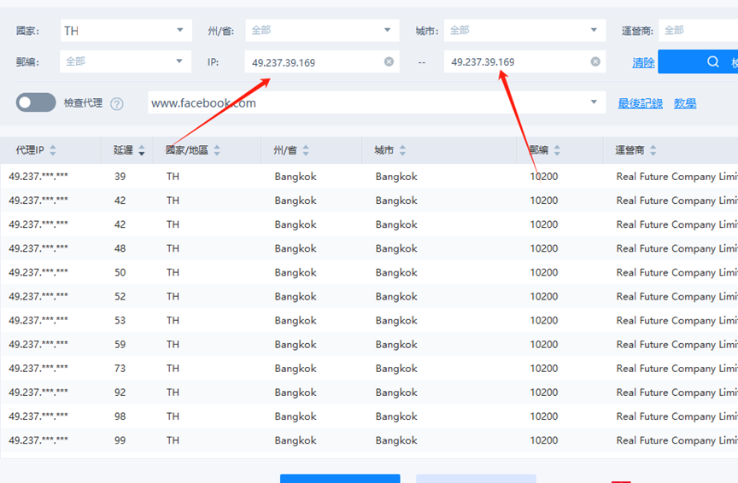The image size is (738, 483).
Task: Click the 清除 link
Action: pyautogui.click(x=643, y=62)
